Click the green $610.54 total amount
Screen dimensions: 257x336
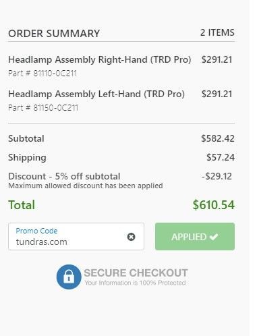click(213, 205)
